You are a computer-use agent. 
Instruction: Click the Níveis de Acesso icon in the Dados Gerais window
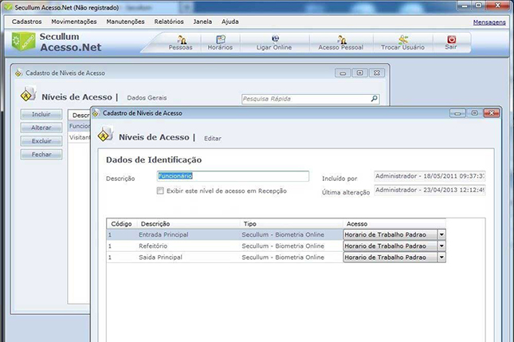[28, 94]
